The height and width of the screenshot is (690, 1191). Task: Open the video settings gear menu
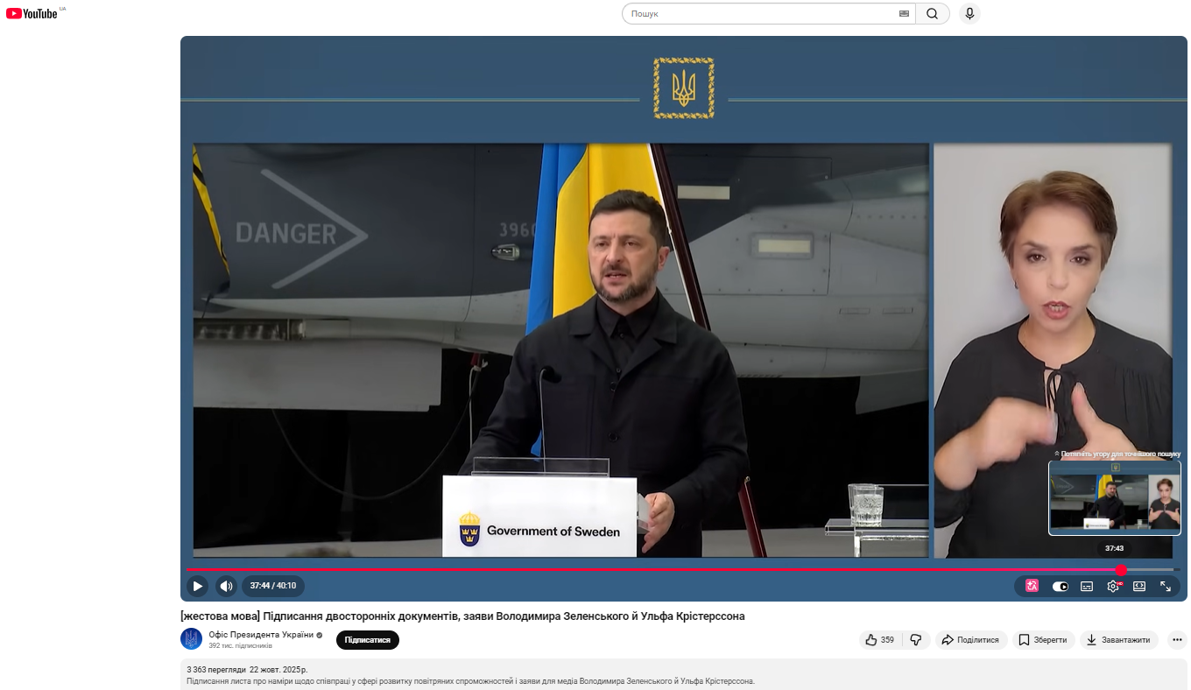[x=1113, y=586]
